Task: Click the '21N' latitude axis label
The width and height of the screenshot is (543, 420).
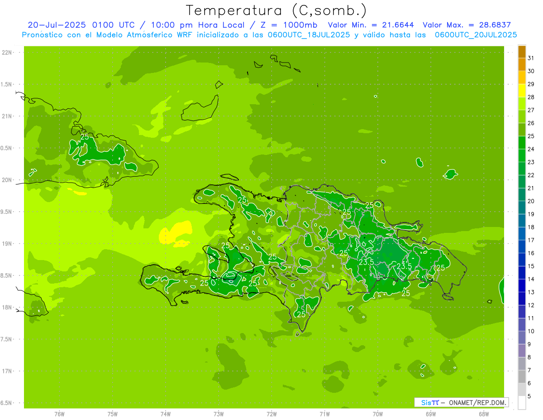Action: tap(8, 116)
